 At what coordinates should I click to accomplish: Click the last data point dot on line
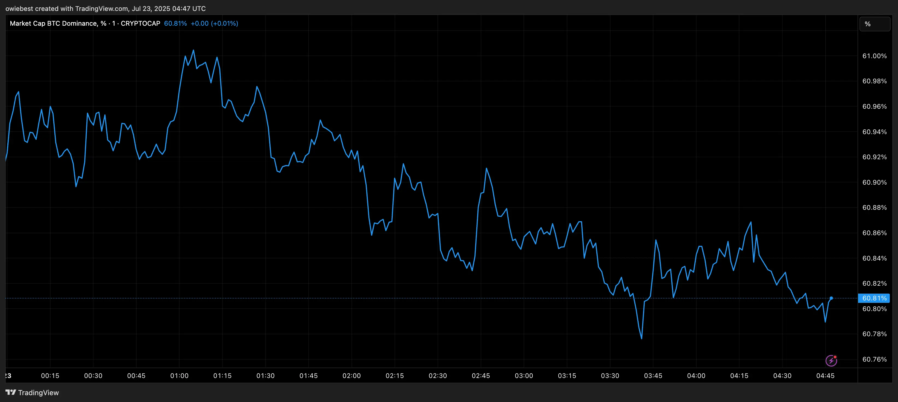click(x=831, y=298)
